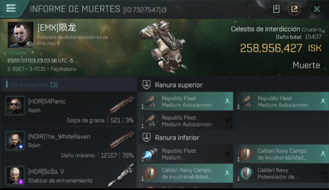Open the hamburger menu icon

(11, 8)
